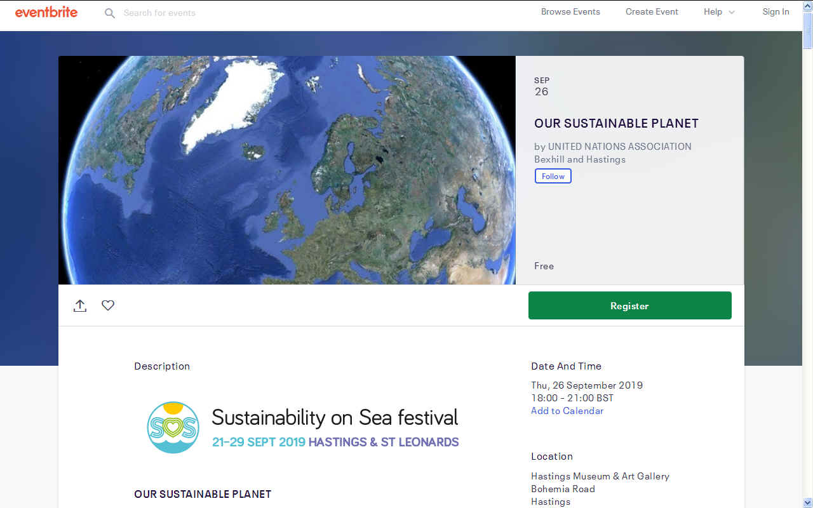813x508 pixels.
Task: Click Sign In
Action: click(x=776, y=11)
